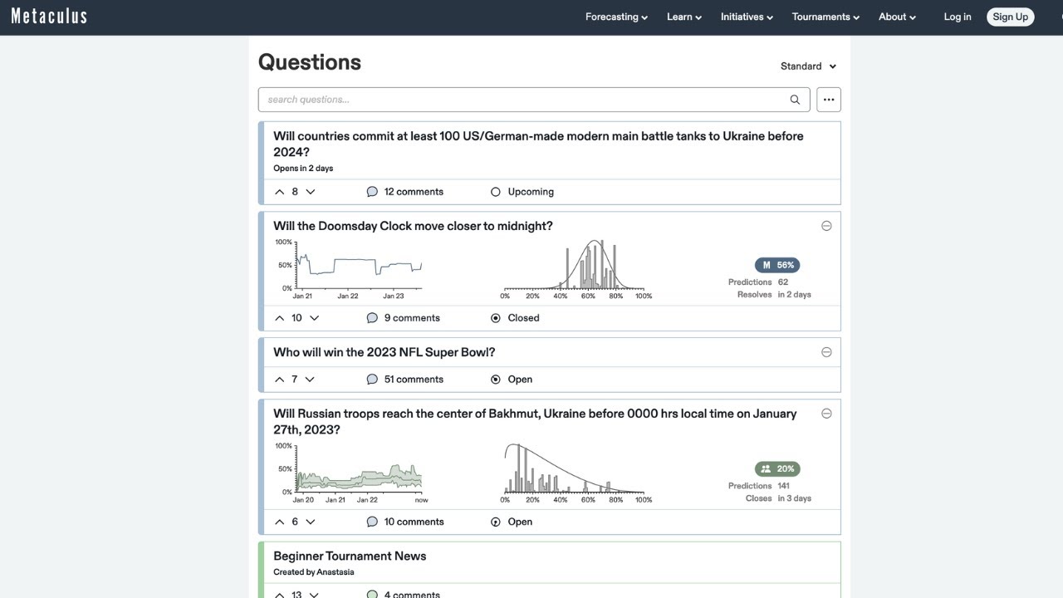Screen dimensions: 1063x598
Task: Open 51 comments on Super Bowl question
Action: click(x=414, y=380)
